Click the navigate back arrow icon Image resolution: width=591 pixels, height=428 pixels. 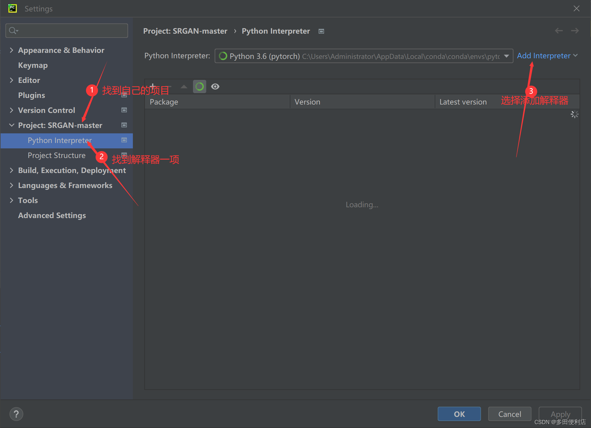[559, 31]
